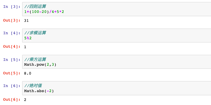Click inside code cell In [4]
Image resolution: width=211 pixels, height=105 pixels.
pyautogui.click(x=117, y=36)
